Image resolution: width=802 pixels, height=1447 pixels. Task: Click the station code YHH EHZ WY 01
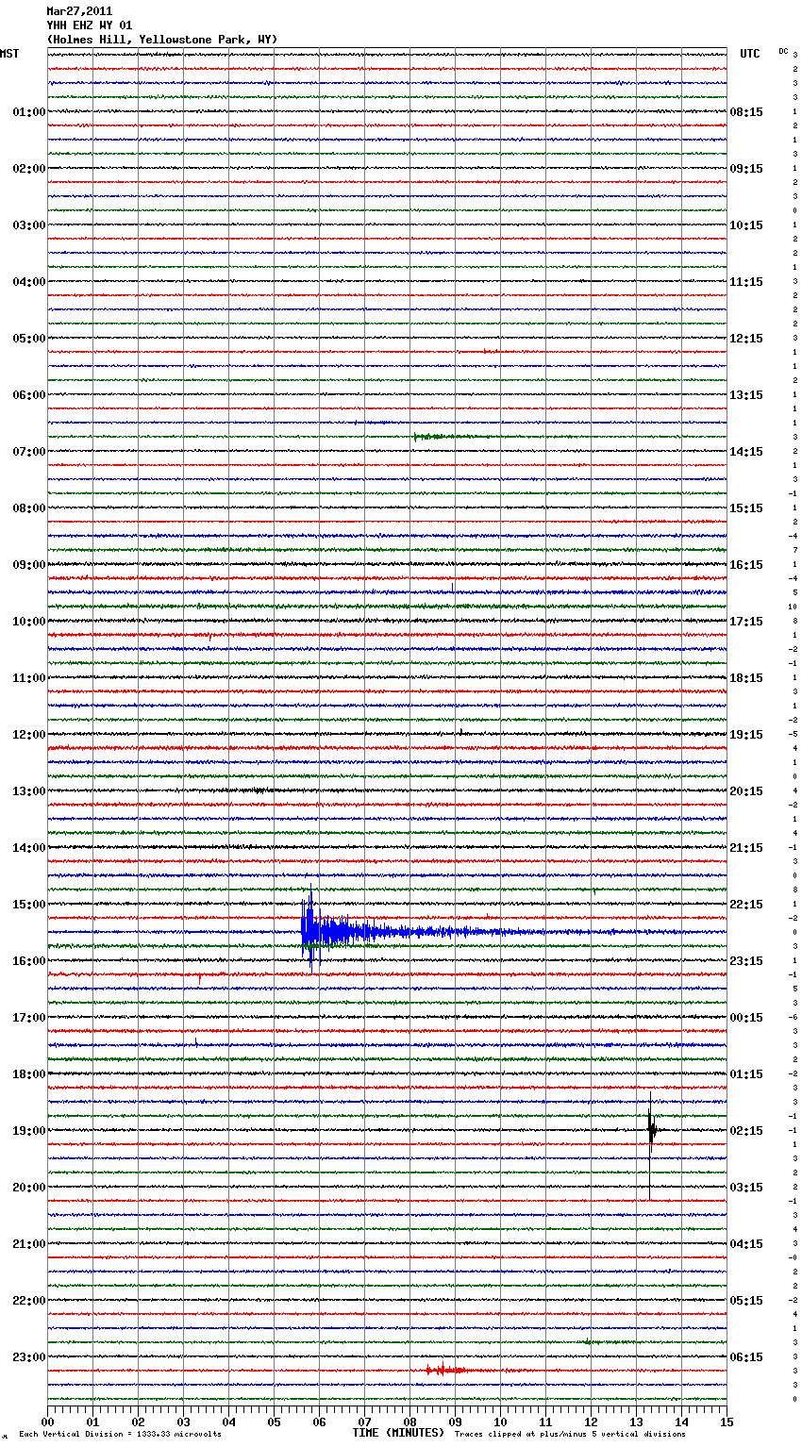90,25
